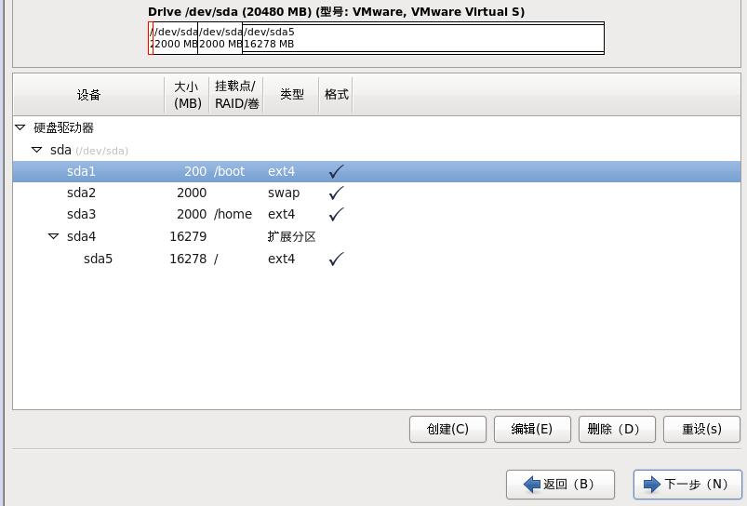Select the sda4 extended partition row
Viewport: 747px width, 506px height.
pos(377,236)
